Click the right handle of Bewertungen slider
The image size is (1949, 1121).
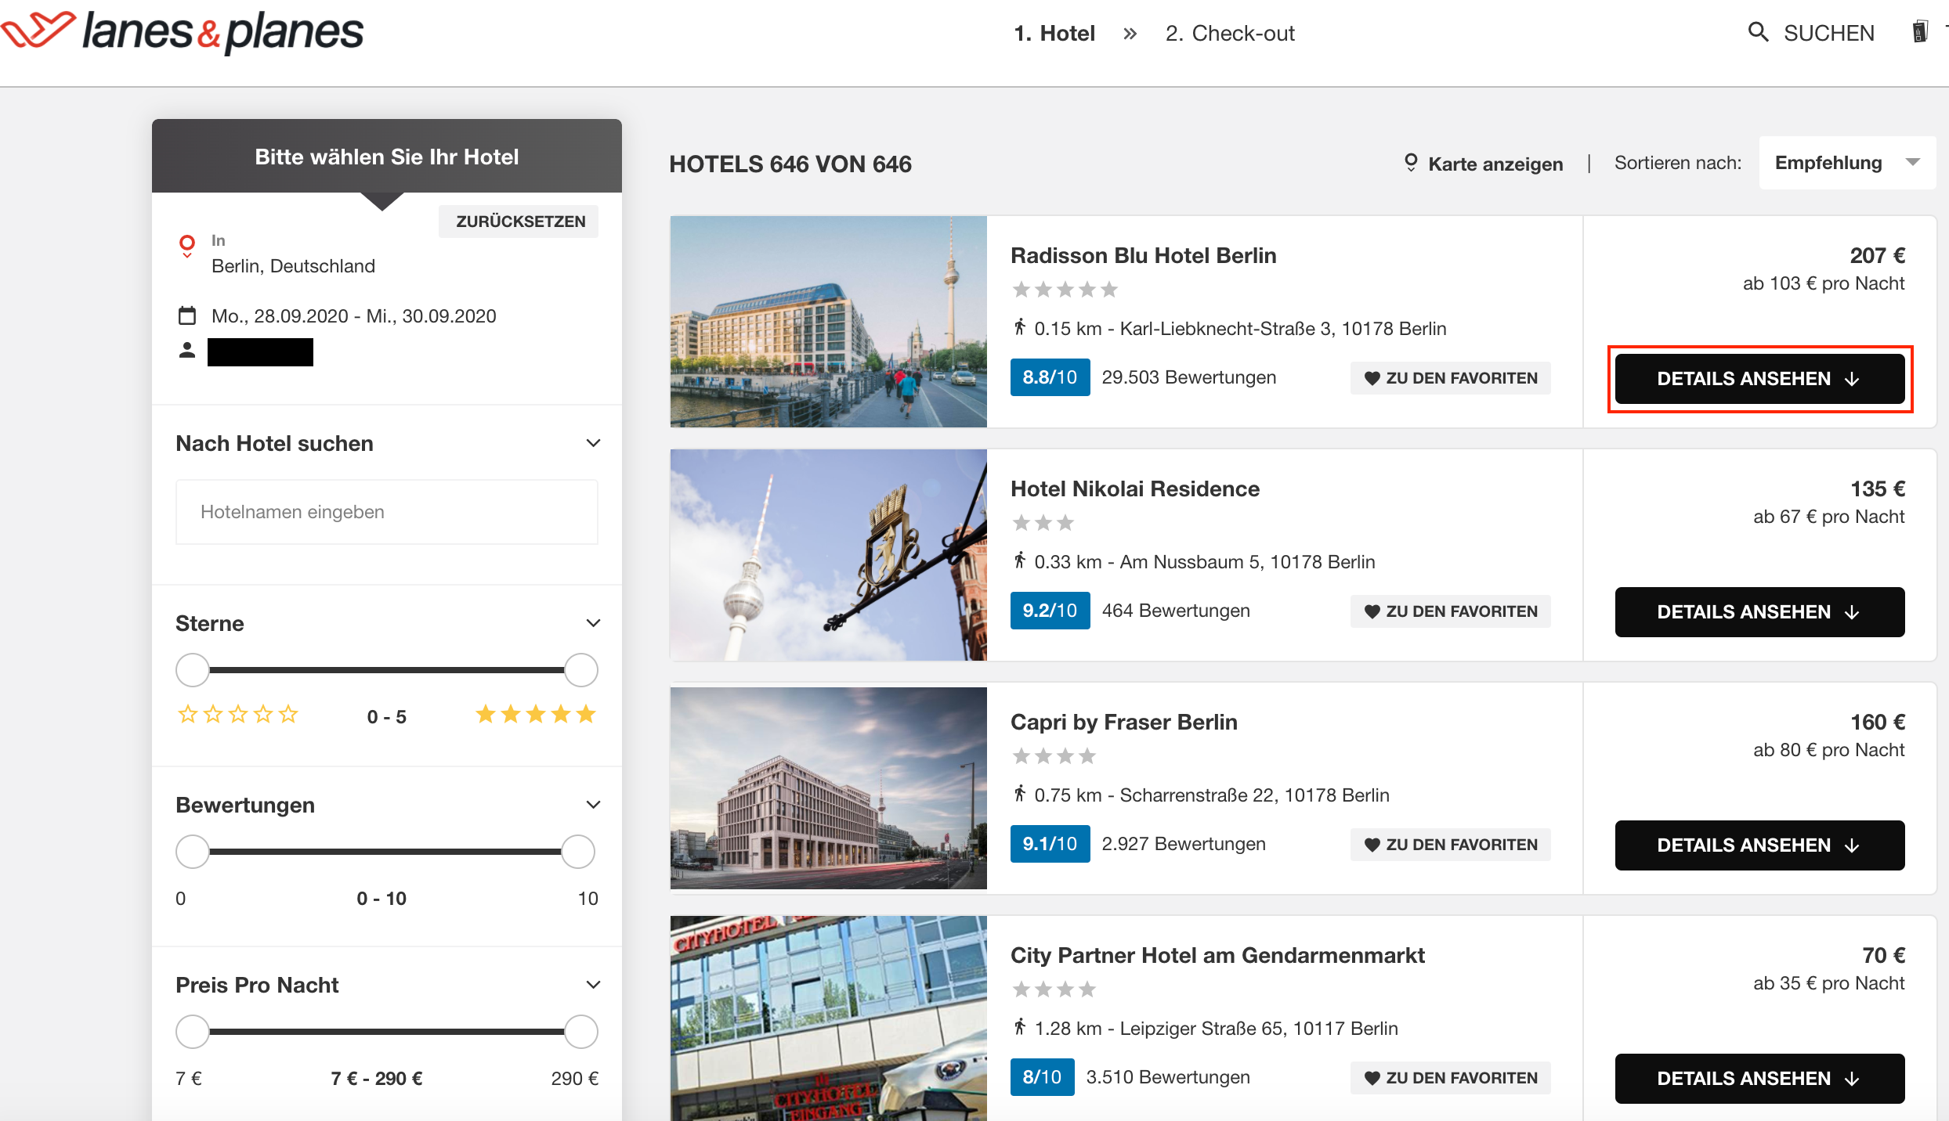[578, 852]
